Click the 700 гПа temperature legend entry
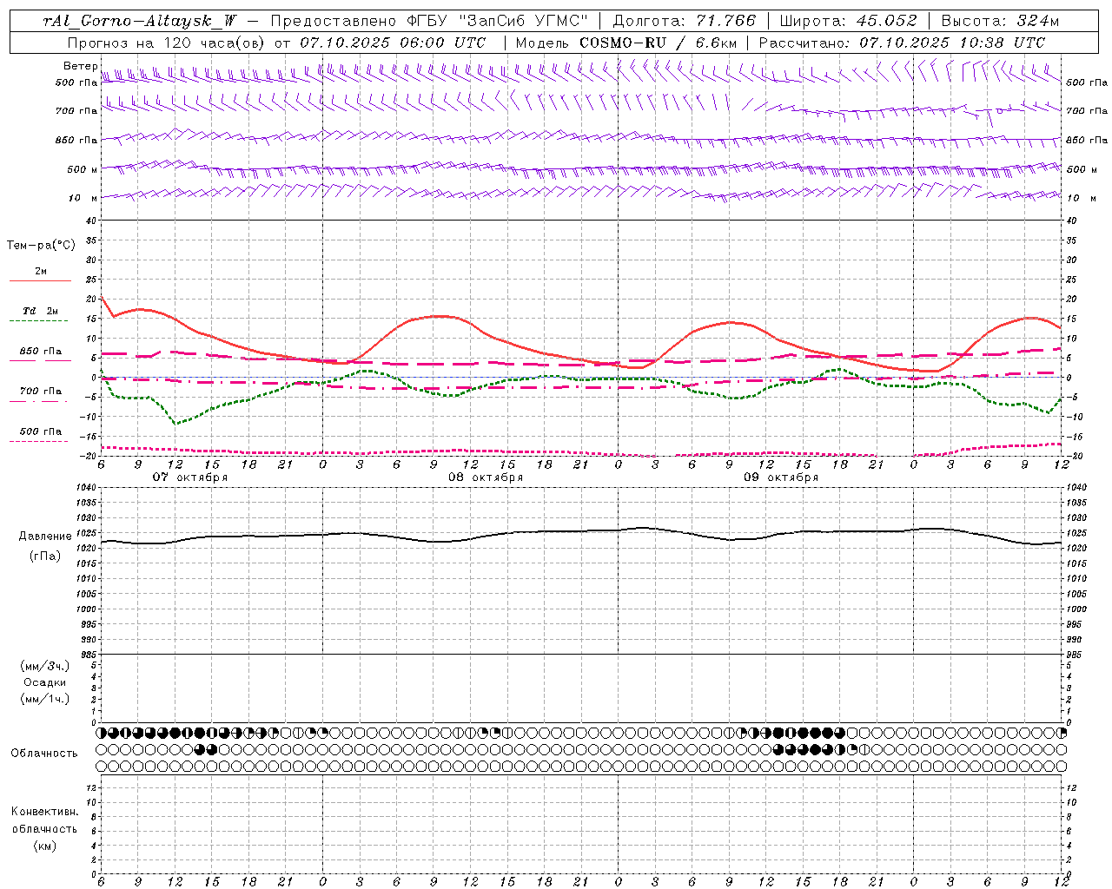Image resolution: width=1112 pixels, height=889 pixels. (41, 392)
